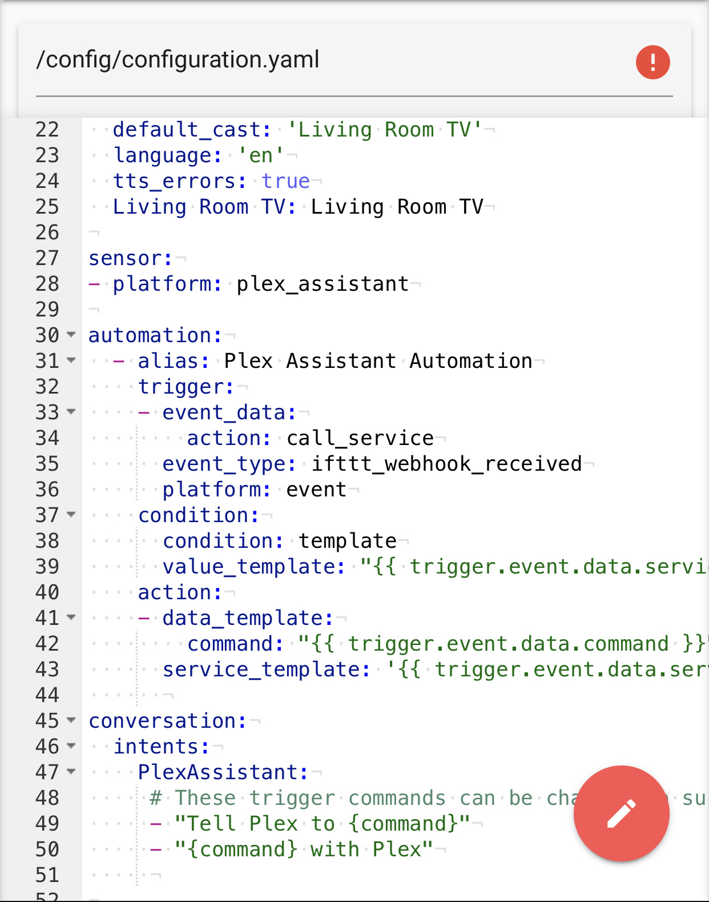Click the comment on line 48
Screen dimensions: 709x902
[x=429, y=798]
